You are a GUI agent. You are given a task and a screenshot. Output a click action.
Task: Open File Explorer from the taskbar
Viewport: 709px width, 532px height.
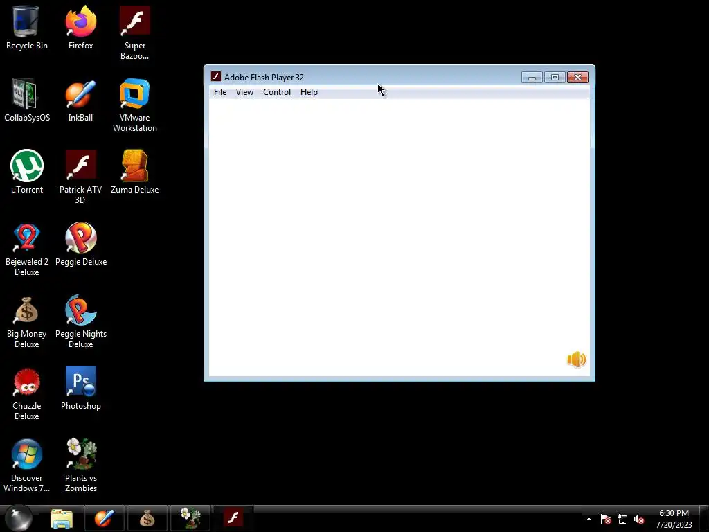62,519
